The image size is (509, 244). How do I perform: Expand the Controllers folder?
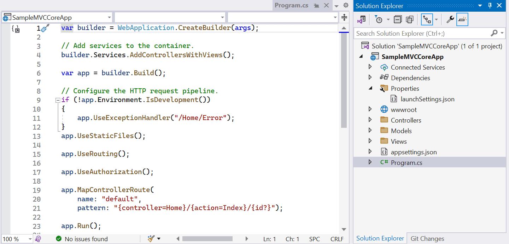370,120
